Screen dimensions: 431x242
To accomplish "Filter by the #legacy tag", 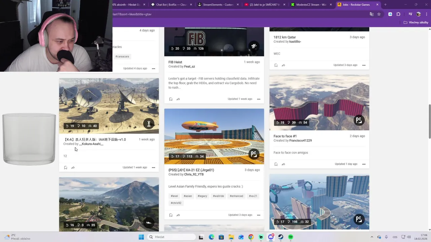I will 202,196.
